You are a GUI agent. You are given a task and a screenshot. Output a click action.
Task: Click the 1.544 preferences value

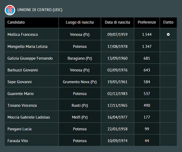click(147, 34)
